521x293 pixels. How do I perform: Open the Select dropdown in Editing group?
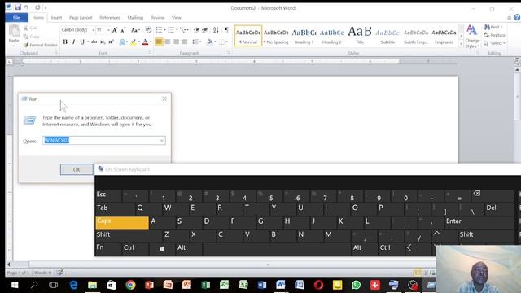[494, 43]
